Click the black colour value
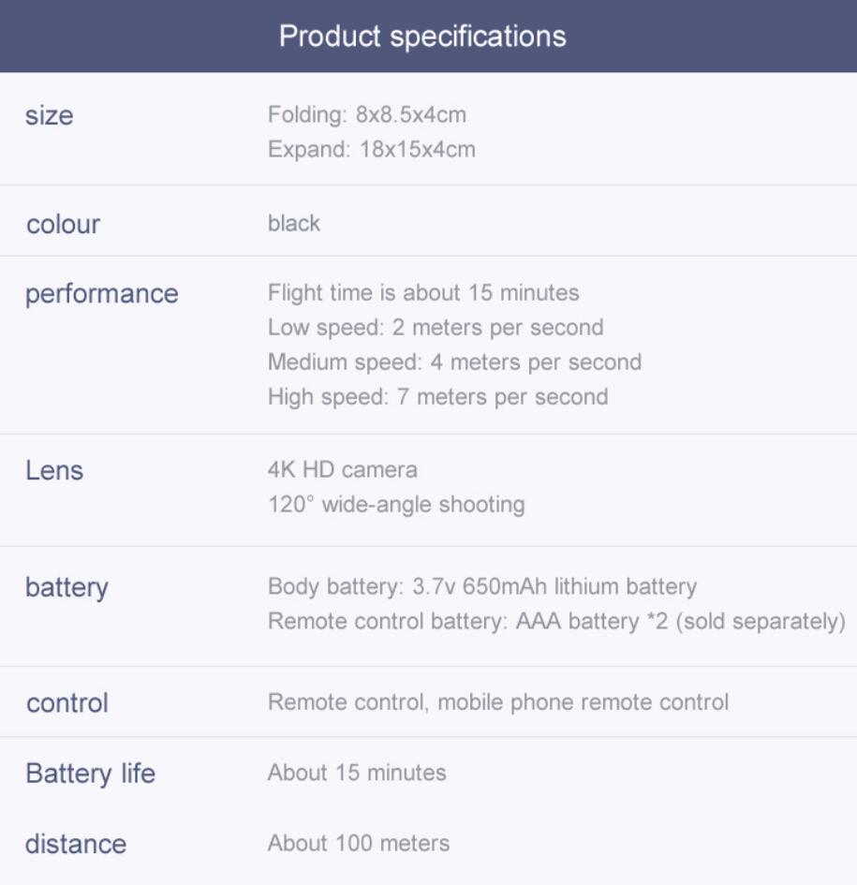 293,223
